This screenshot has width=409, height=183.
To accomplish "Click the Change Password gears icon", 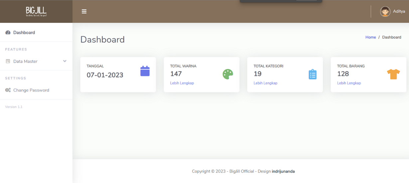I will 8,90.
